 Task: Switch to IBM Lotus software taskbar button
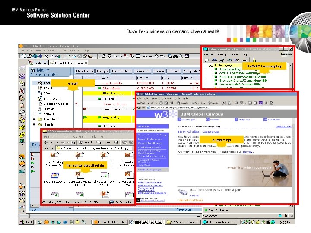pos(147,222)
